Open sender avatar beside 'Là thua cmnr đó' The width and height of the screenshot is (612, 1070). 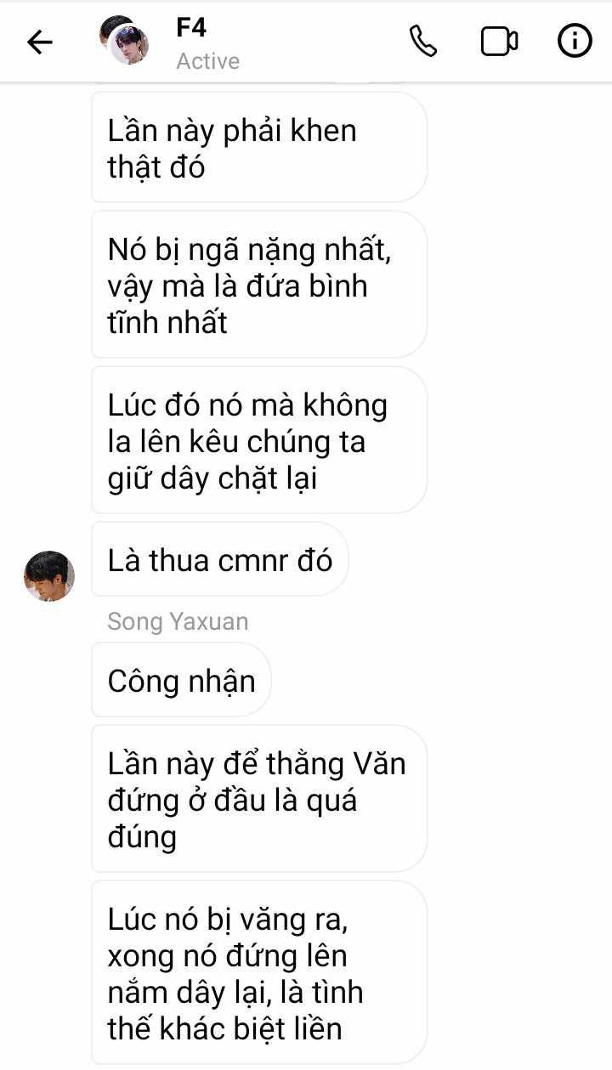pyautogui.click(x=49, y=576)
